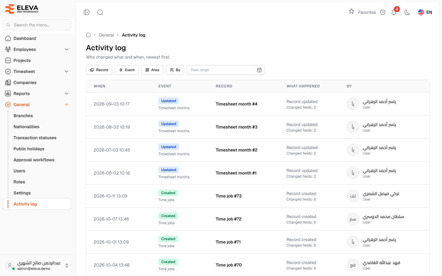Open the By user filter button
Screen dimensions: 442x276
[175, 70]
